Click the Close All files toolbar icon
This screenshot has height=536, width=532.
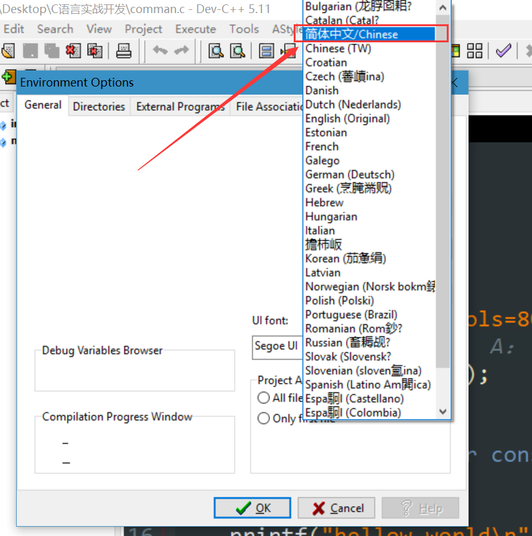point(95,51)
